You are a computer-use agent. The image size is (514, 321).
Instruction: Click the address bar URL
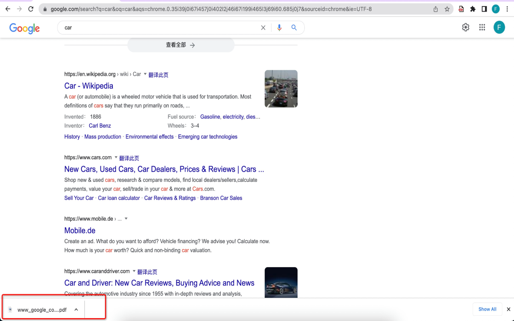pyautogui.click(x=211, y=9)
